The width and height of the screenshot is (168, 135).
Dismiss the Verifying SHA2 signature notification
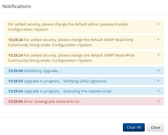pyautogui.click(x=158, y=81)
